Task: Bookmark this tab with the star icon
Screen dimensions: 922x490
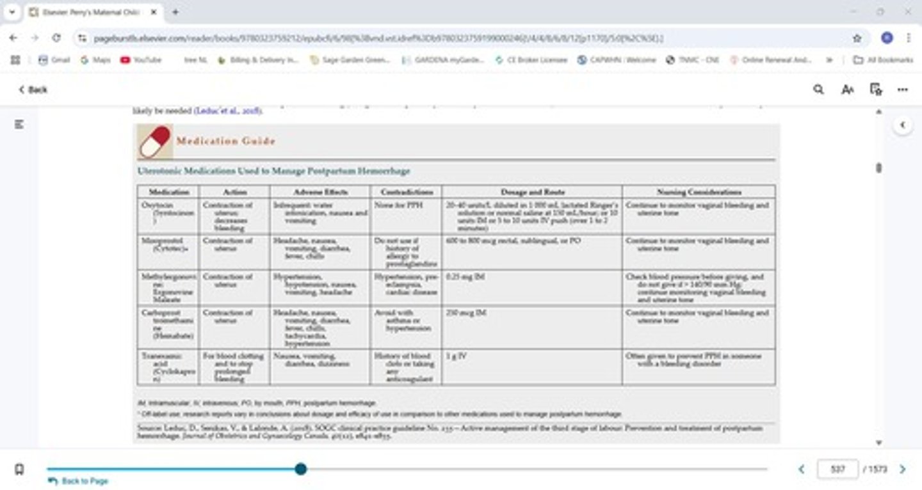Action: 857,38
